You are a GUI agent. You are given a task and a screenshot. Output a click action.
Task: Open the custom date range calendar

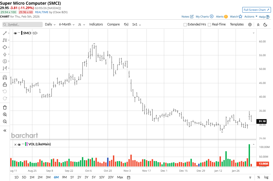point(129,177)
